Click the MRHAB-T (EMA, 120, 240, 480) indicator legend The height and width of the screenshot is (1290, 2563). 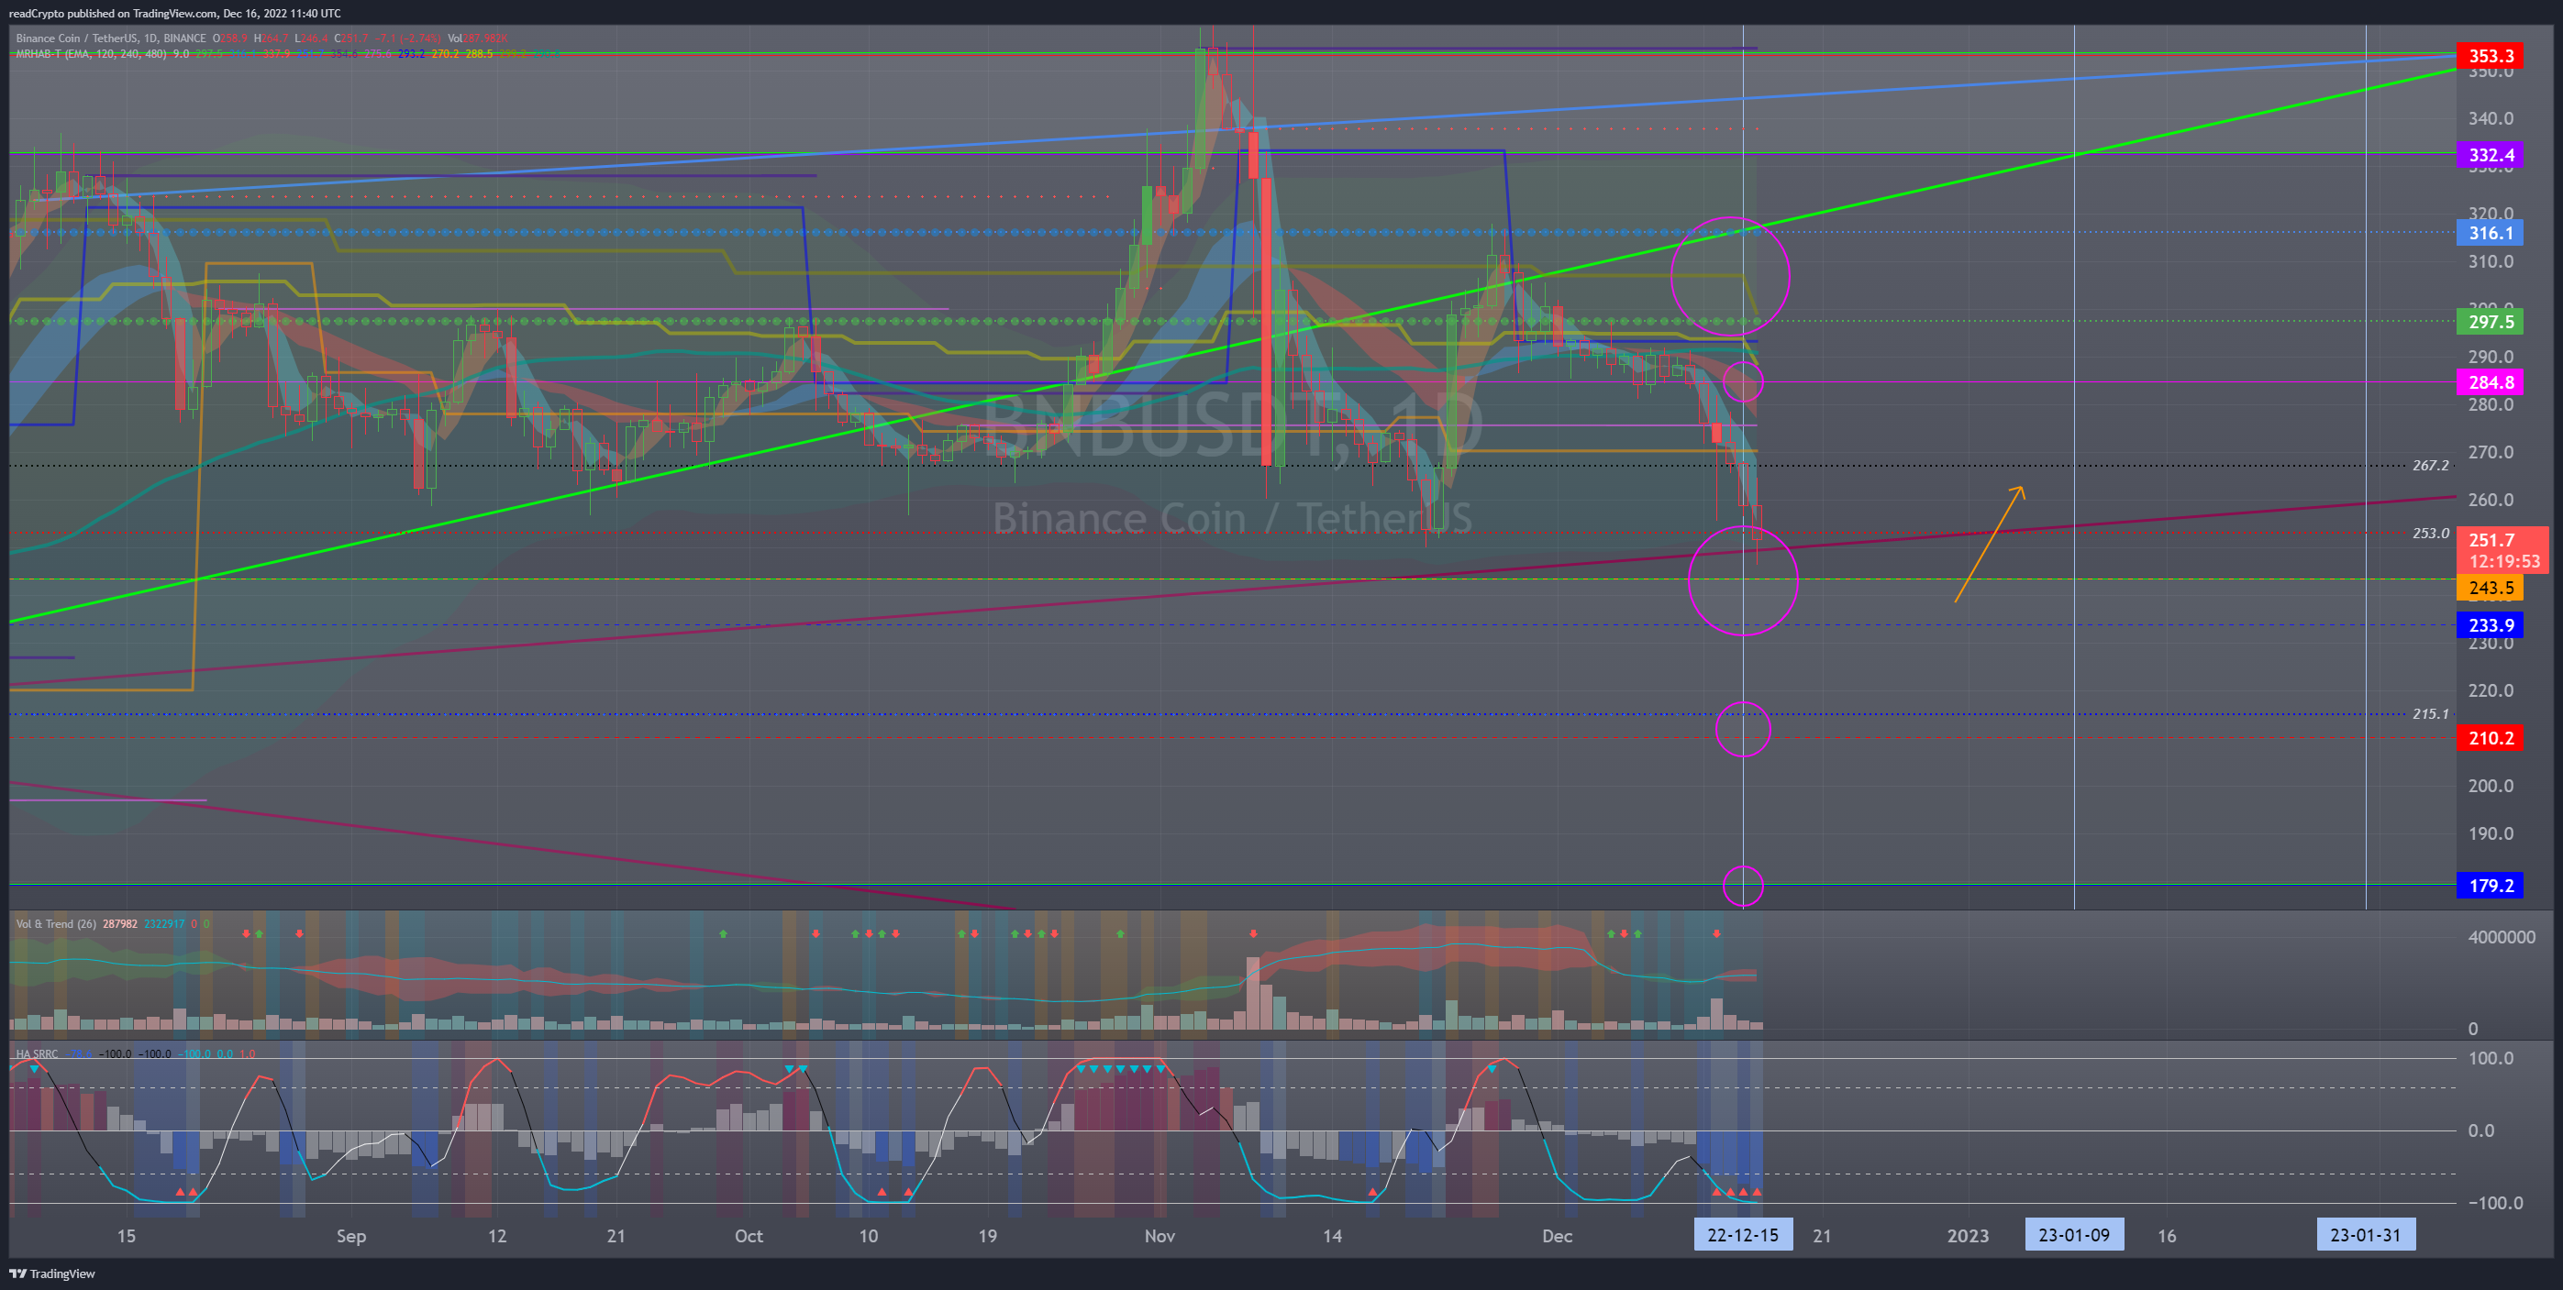[91, 54]
